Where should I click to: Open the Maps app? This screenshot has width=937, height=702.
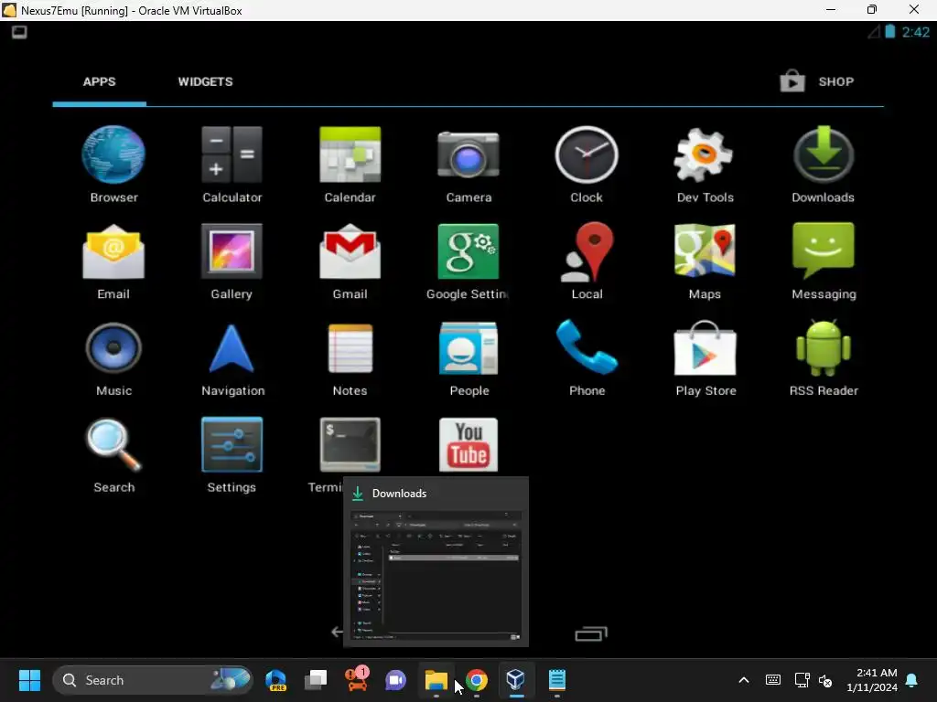tap(705, 261)
